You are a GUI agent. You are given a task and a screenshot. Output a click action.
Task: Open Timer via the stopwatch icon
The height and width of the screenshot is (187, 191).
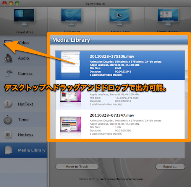[8, 120]
